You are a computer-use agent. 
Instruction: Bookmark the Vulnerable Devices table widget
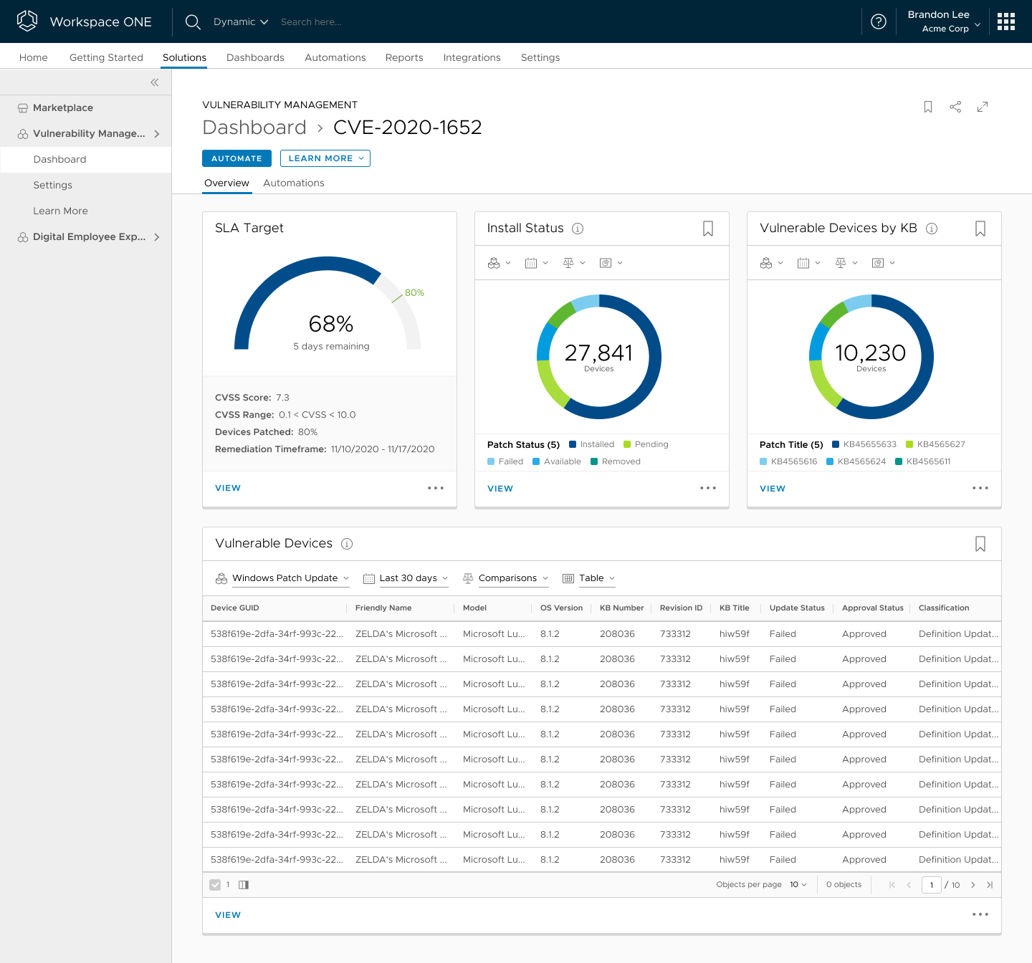pyautogui.click(x=980, y=544)
